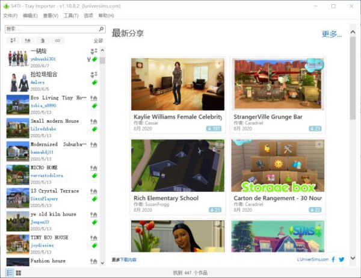Screen dimensions: 361x278
Task: Open the 编辑(E) menu
Action: 30,16
